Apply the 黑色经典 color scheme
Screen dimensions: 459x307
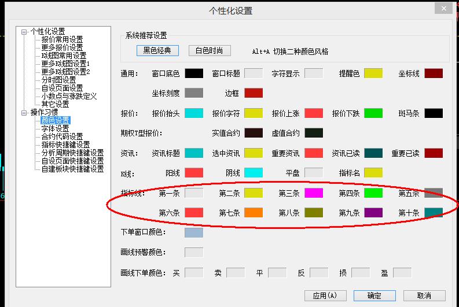tap(157, 51)
